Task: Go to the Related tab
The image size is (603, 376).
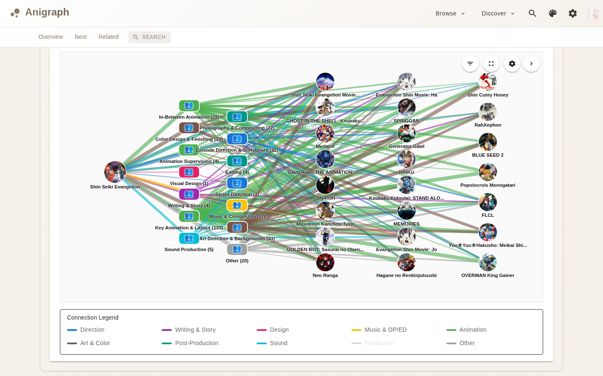Action: pos(108,37)
